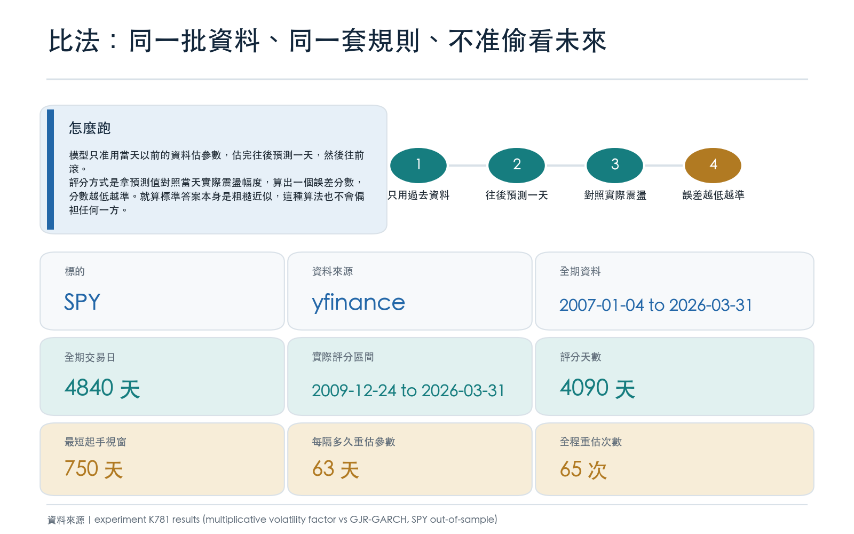
Task: Click the 全程重估次數 label
Action: pyautogui.click(x=591, y=442)
